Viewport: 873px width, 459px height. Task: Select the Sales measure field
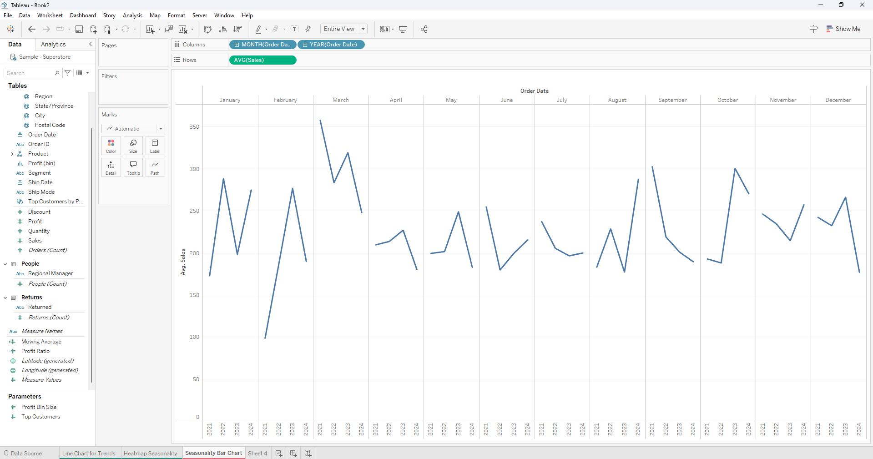pyautogui.click(x=35, y=241)
